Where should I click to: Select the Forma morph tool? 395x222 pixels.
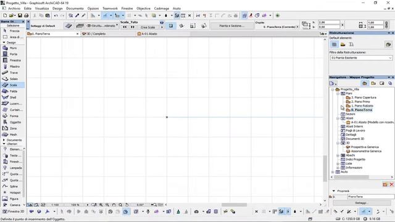point(12,116)
